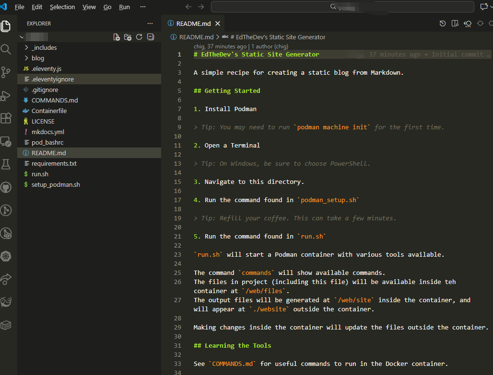Viewport: 493px width, 375px height.
Task: Open the Run menu
Action: click(x=124, y=7)
